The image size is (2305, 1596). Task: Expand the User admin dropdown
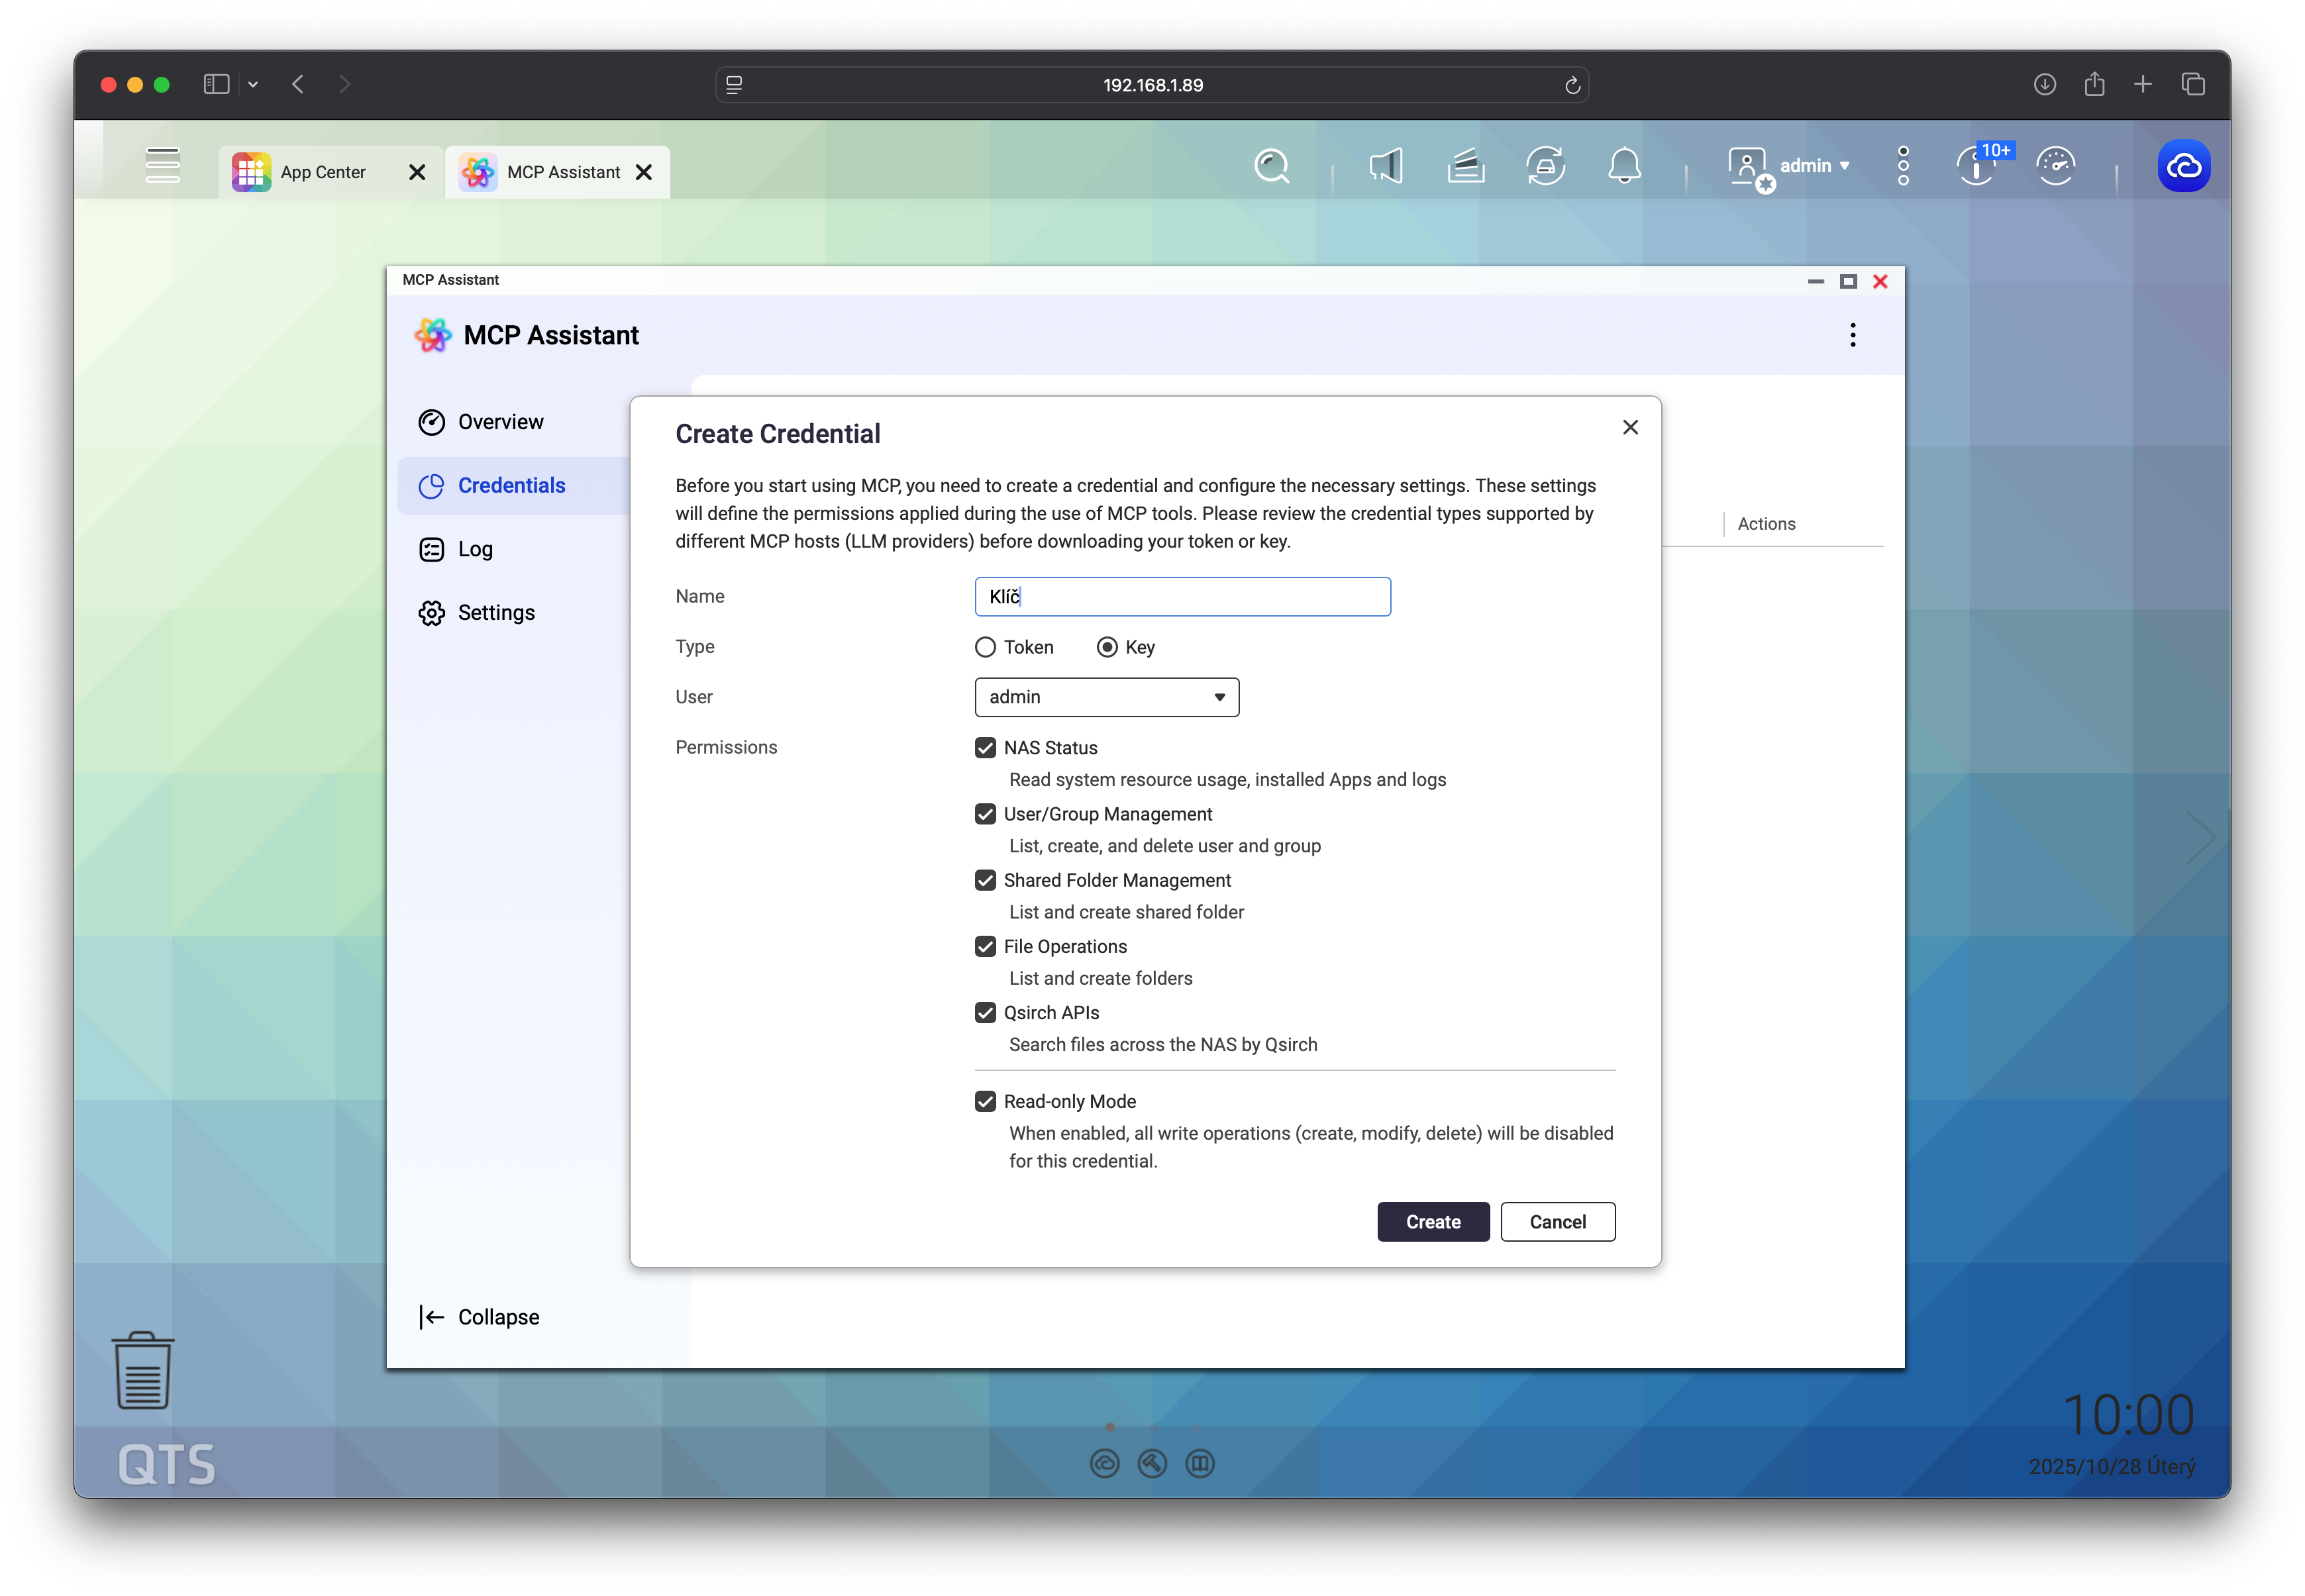(1106, 697)
